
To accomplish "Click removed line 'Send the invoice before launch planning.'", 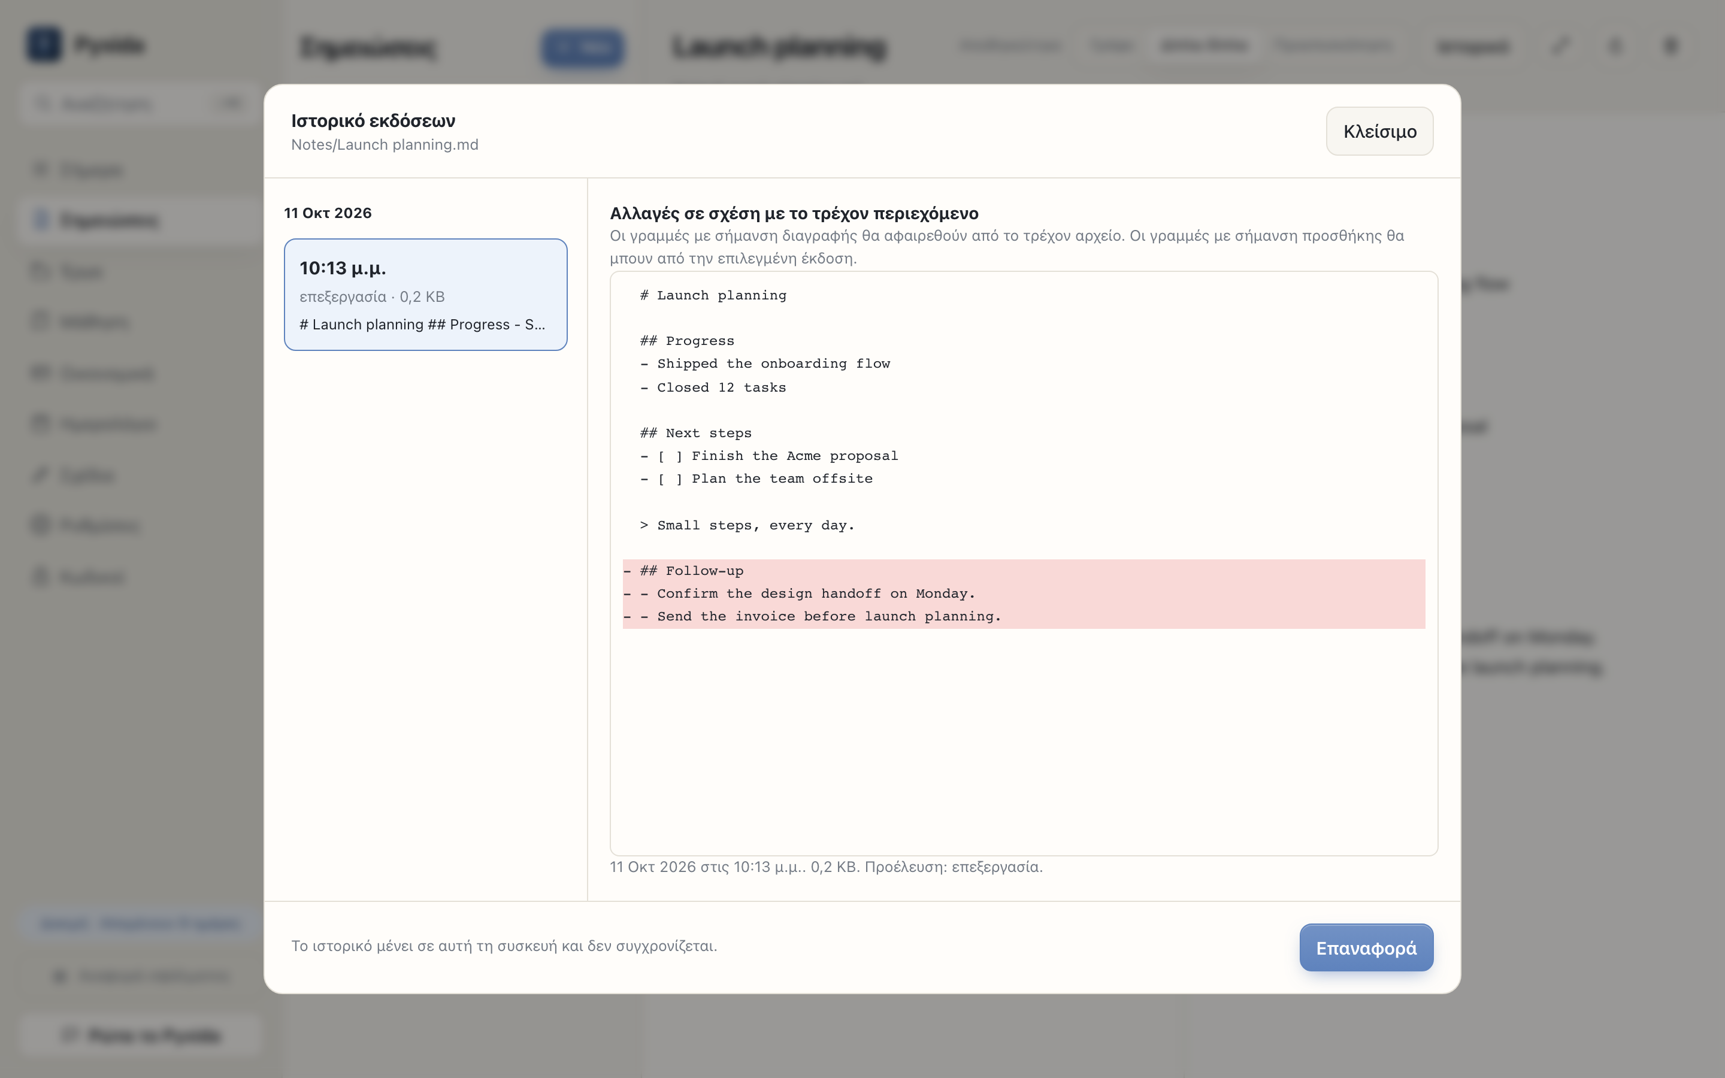I will (1024, 616).
